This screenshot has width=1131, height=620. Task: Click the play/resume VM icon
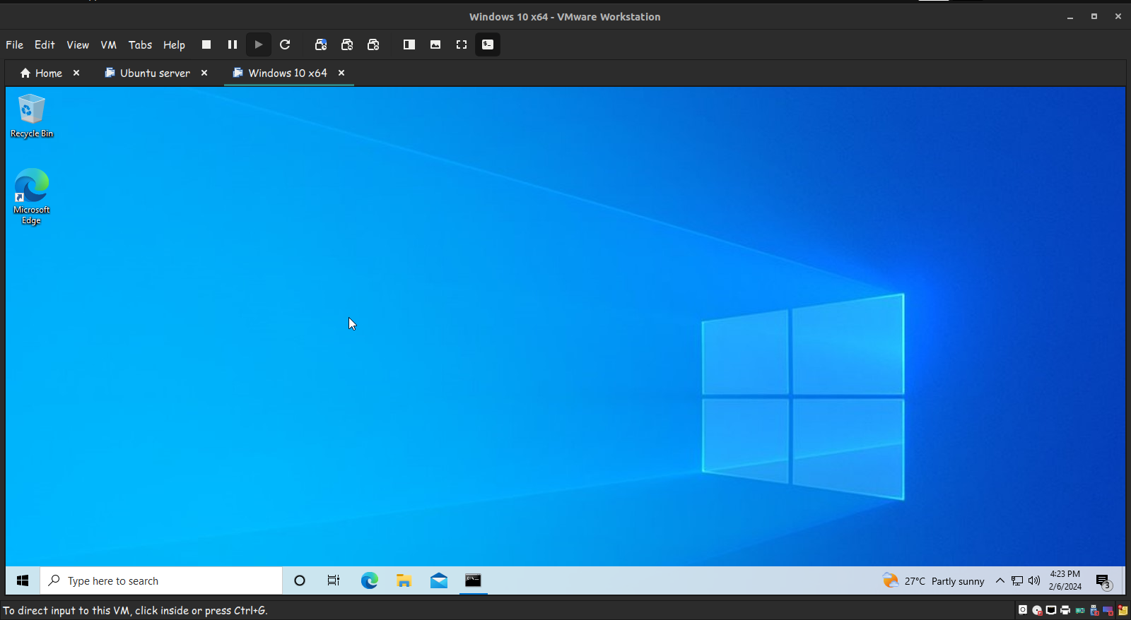[259, 44]
